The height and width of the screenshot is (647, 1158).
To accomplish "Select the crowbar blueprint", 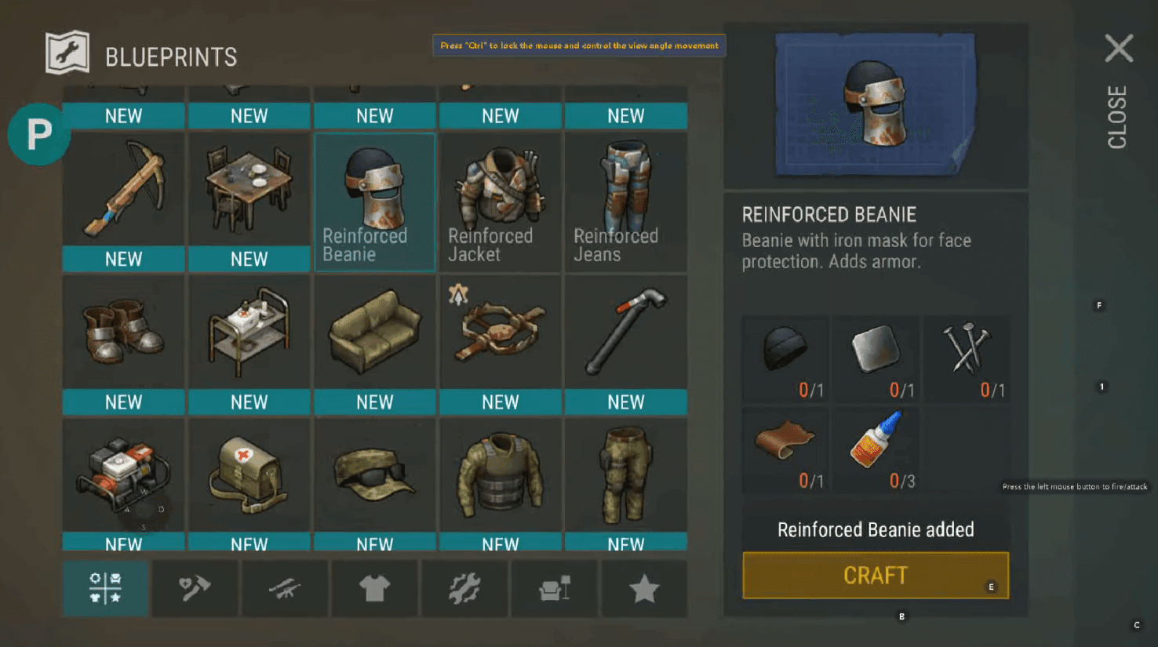I will [x=625, y=345].
